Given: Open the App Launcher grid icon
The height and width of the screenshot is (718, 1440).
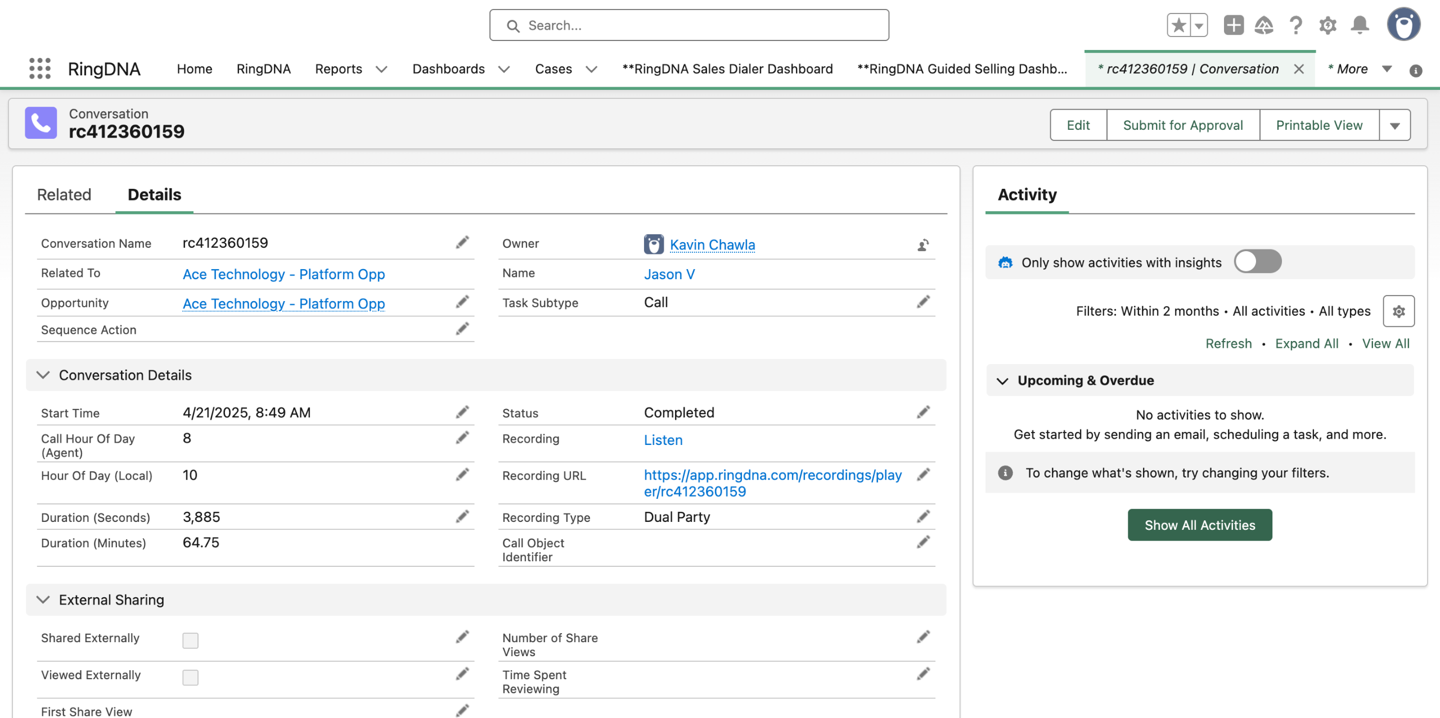Looking at the screenshot, I should click(39, 69).
